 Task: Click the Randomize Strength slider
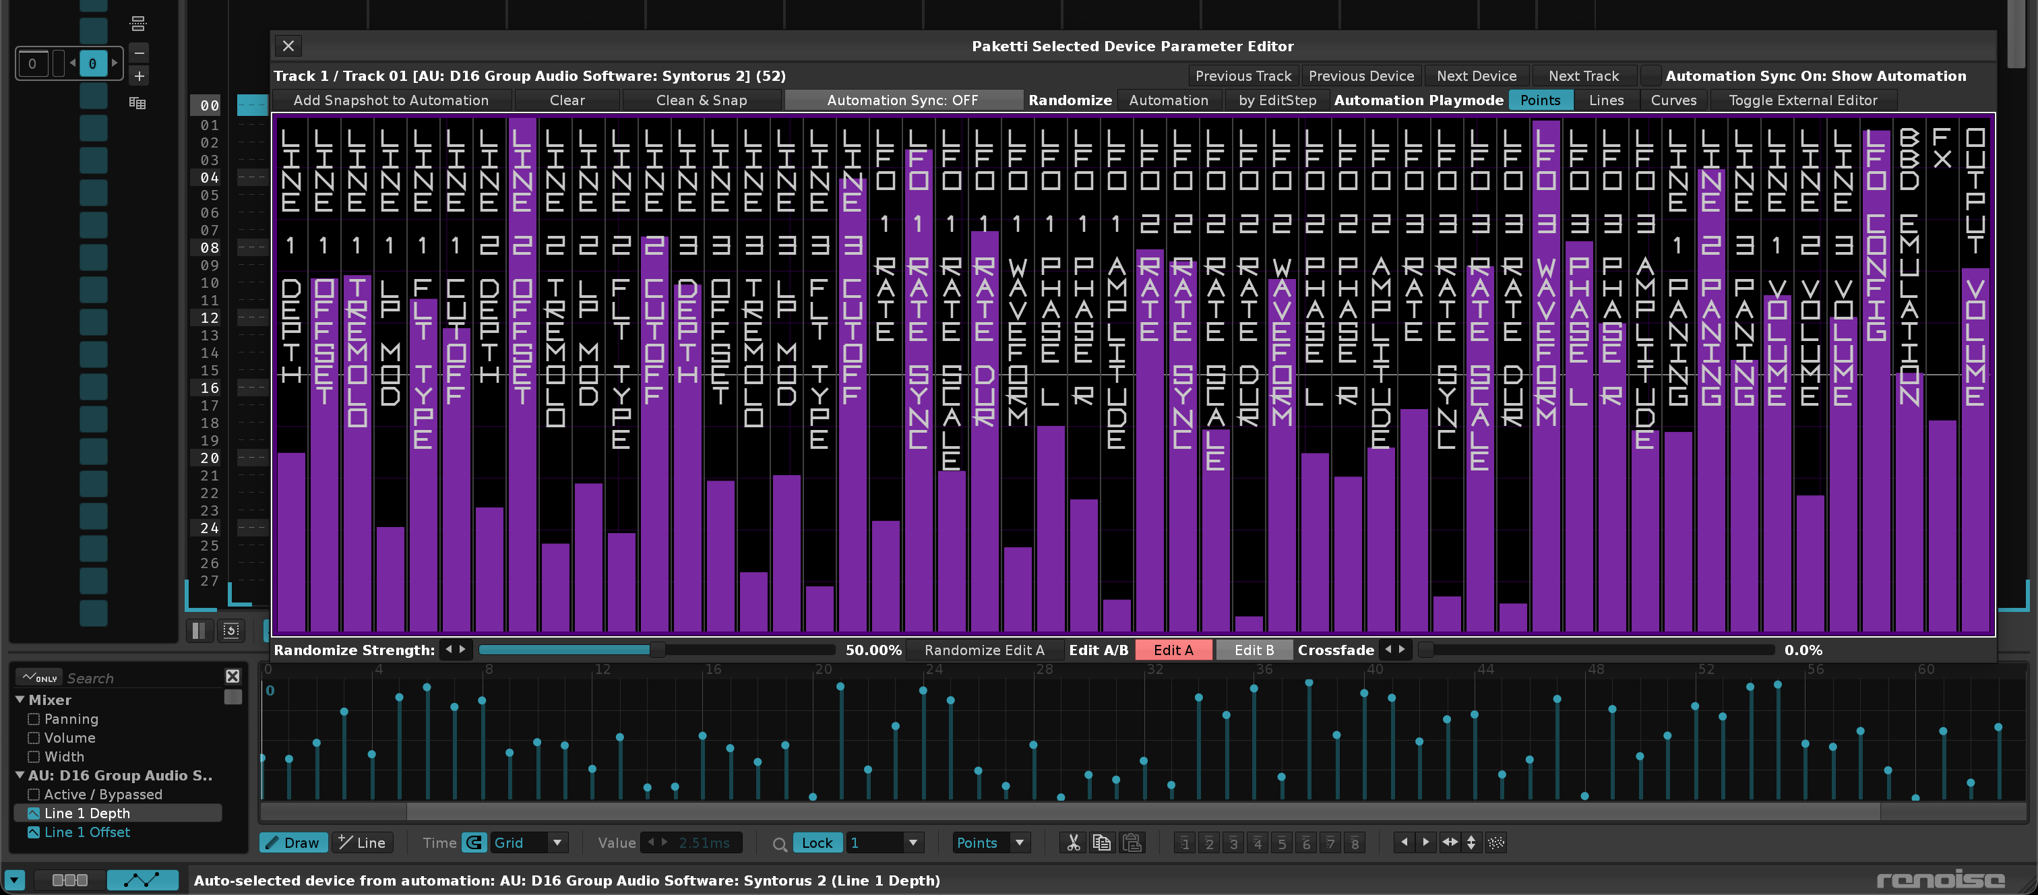tap(656, 650)
